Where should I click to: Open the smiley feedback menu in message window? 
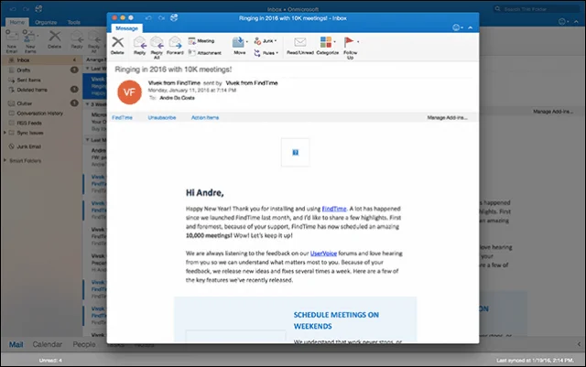click(457, 27)
